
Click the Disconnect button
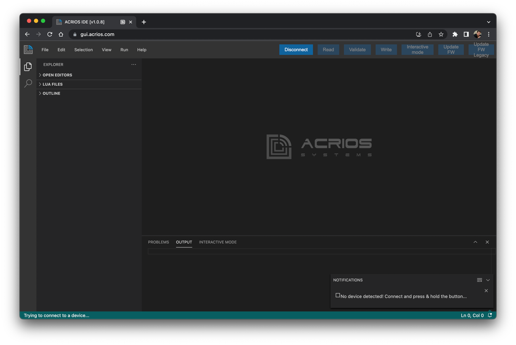pyautogui.click(x=296, y=50)
